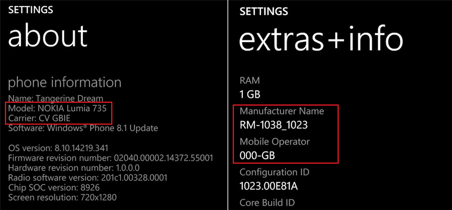This screenshot has height=210, width=452.
Task: Click 'Name: Tangerine Dream' line
Action: click(56, 98)
